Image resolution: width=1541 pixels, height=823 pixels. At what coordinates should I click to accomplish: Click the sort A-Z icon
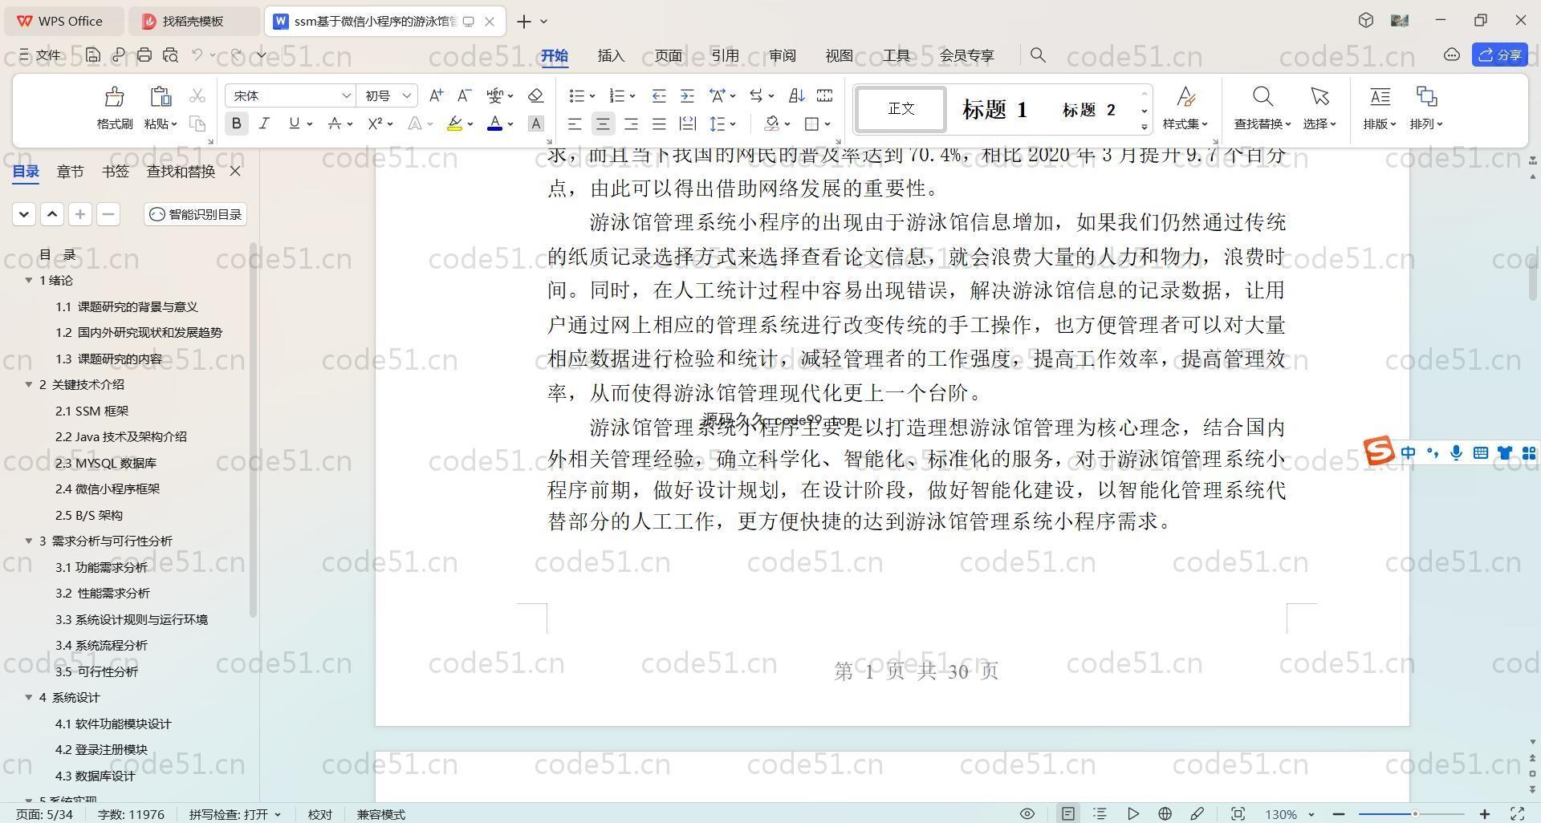click(x=796, y=95)
